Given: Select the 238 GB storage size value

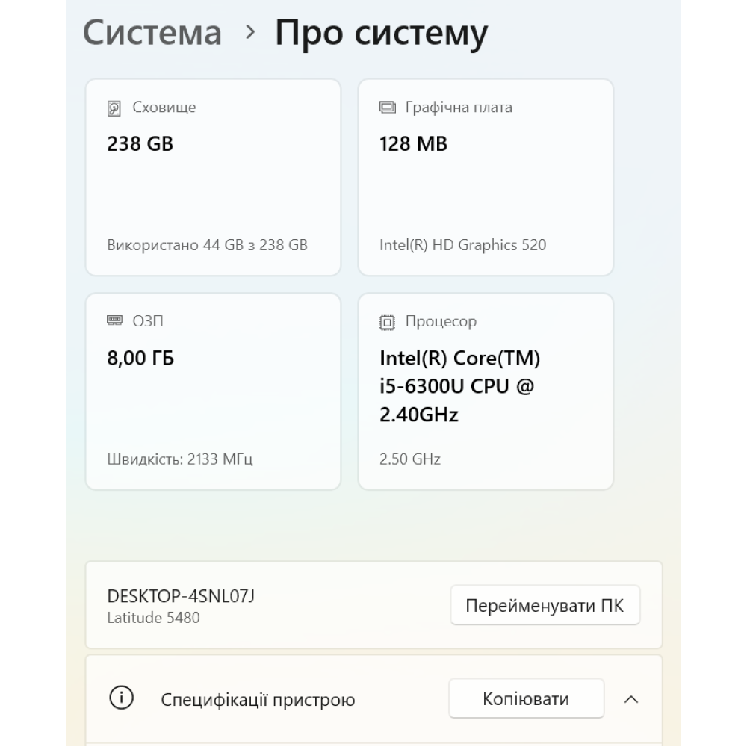Looking at the screenshot, I should click(140, 143).
